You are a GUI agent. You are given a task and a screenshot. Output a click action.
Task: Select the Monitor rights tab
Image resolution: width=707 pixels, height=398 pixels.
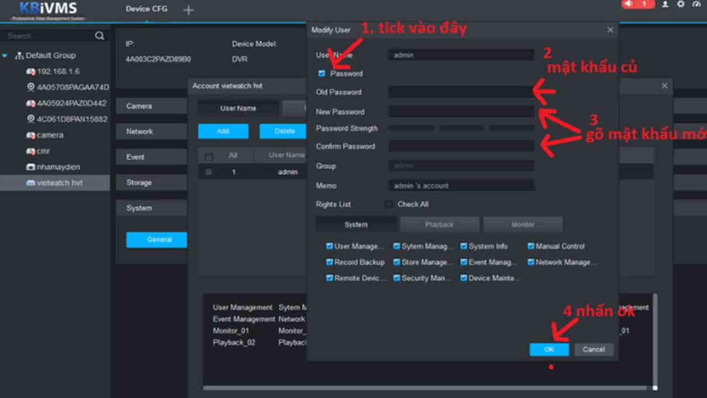(x=523, y=224)
